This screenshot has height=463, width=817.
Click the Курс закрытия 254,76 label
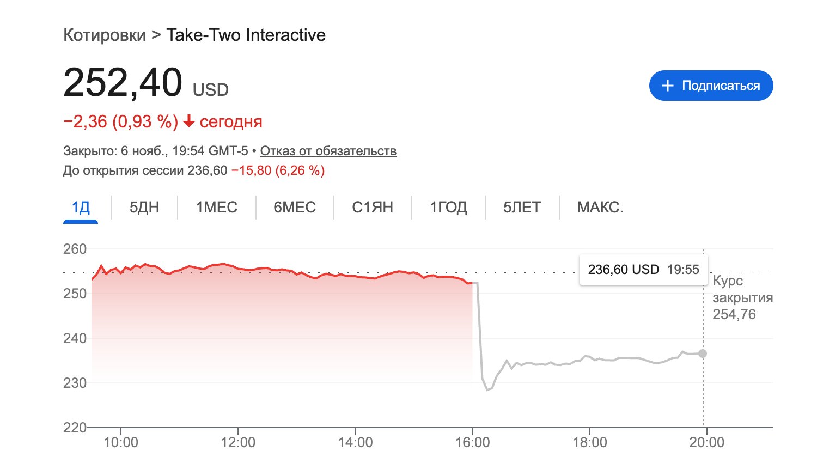point(742,297)
